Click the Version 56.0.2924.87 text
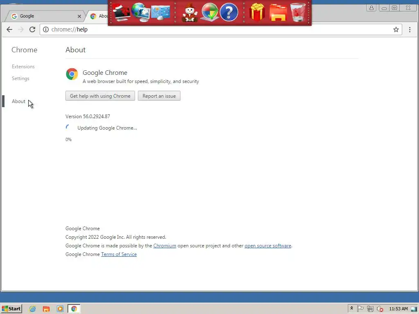Image resolution: width=419 pixels, height=314 pixels. (88, 117)
